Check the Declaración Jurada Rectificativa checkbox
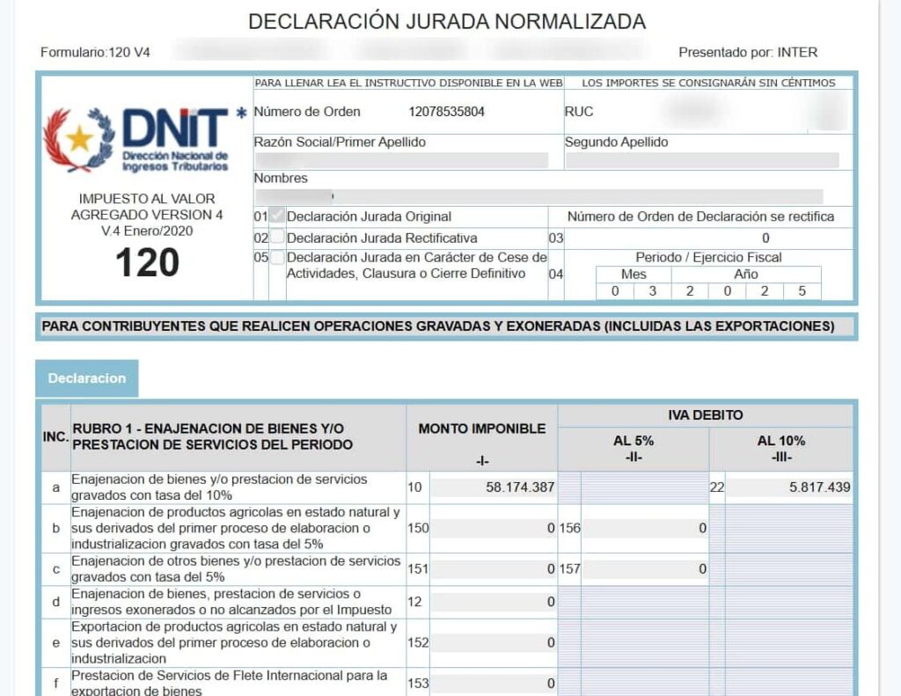The width and height of the screenshot is (901, 696). tap(276, 236)
